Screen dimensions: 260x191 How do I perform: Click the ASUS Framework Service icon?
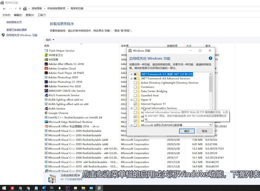click(x=46, y=95)
